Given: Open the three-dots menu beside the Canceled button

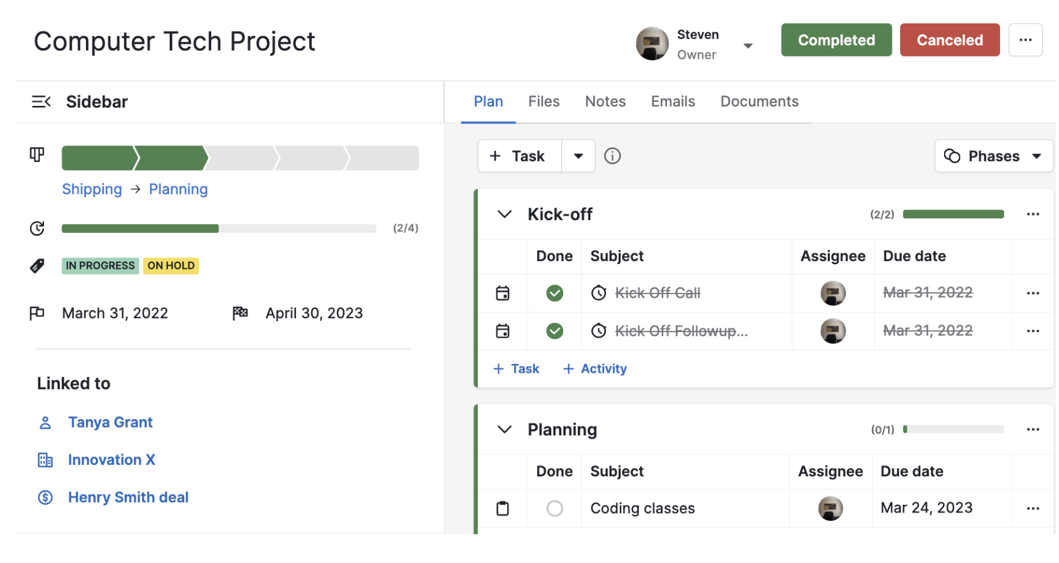Looking at the screenshot, I should pyautogui.click(x=1025, y=40).
